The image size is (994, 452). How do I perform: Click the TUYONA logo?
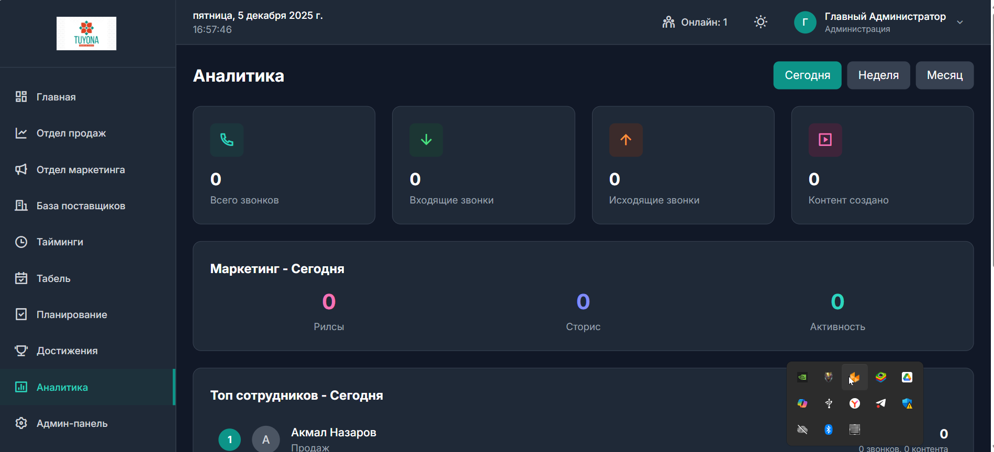(x=86, y=33)
